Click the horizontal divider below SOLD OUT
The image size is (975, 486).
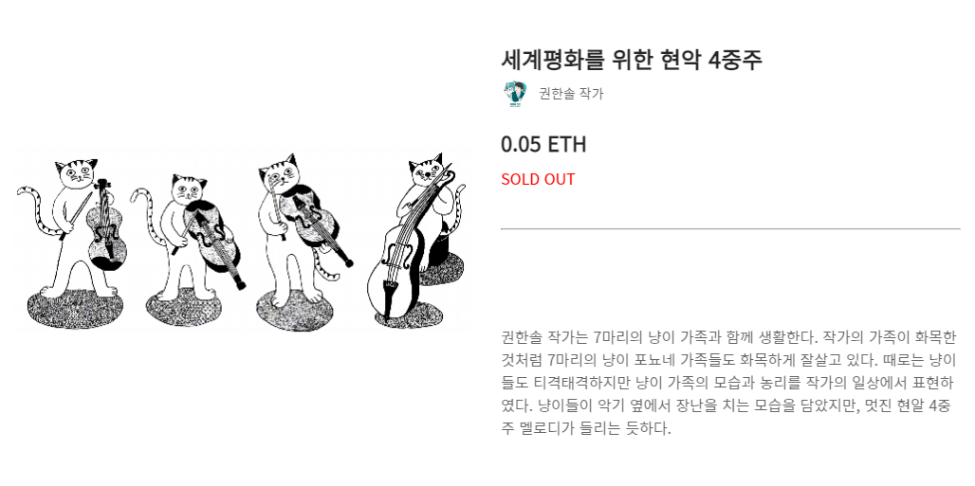pos(730,228)
